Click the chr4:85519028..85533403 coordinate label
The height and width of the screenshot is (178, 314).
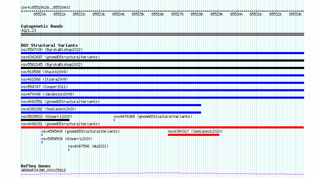click(x=46, y=7)
